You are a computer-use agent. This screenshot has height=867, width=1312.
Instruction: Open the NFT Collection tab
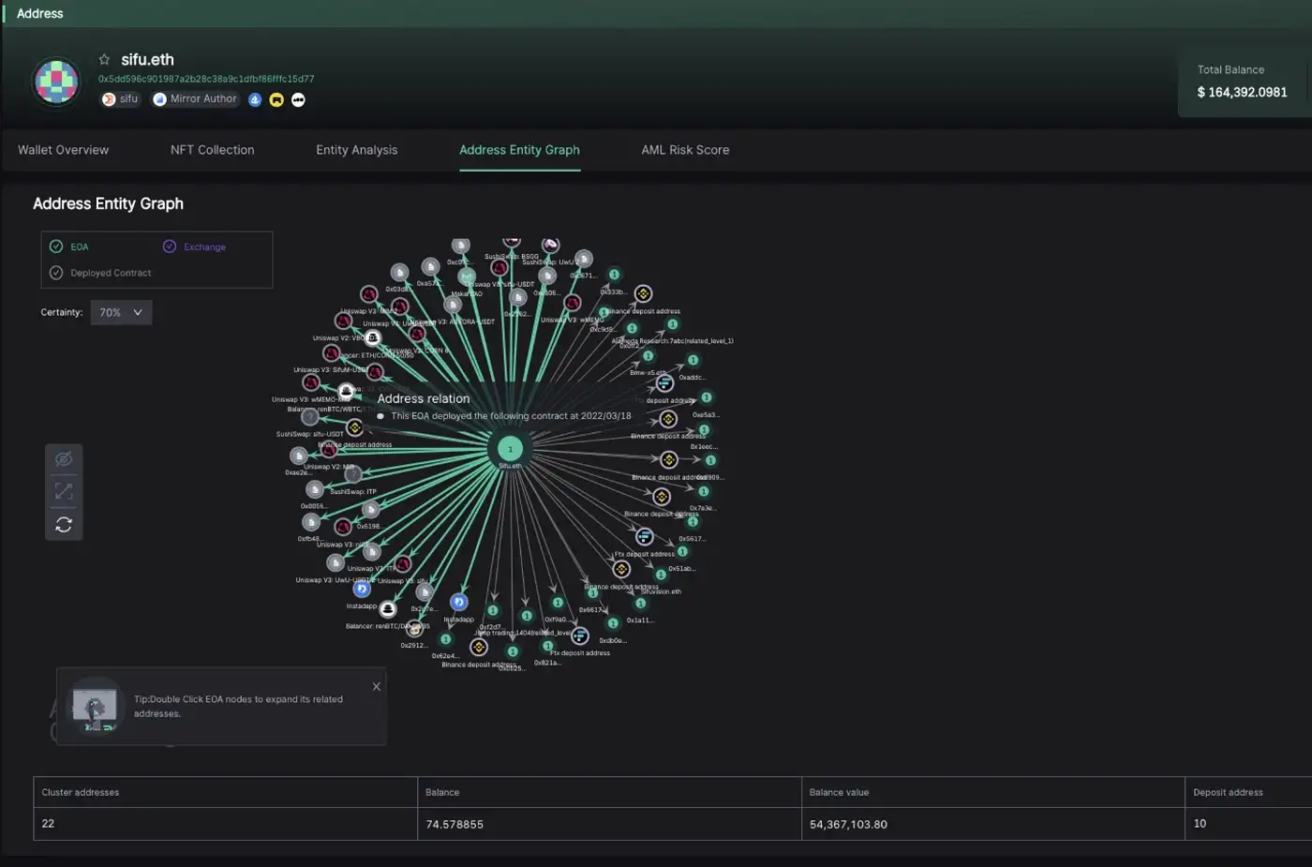(x=212, y=150)
